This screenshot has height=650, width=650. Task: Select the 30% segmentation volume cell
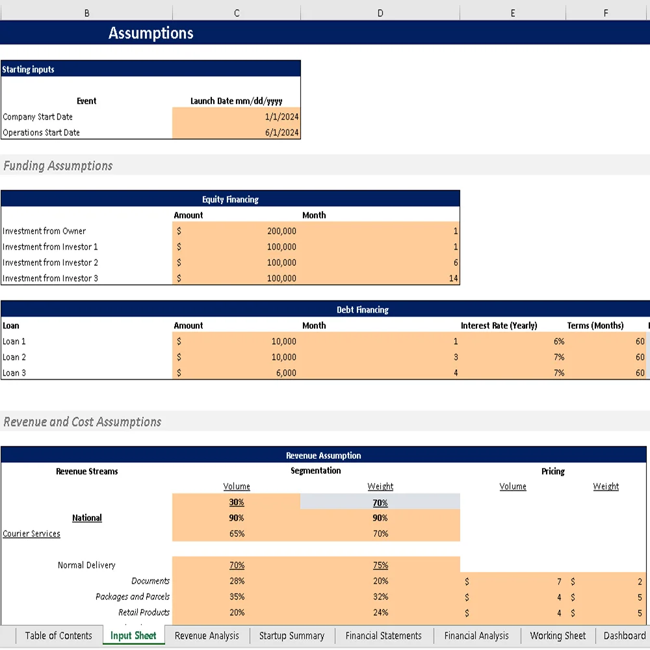[236, 502]
